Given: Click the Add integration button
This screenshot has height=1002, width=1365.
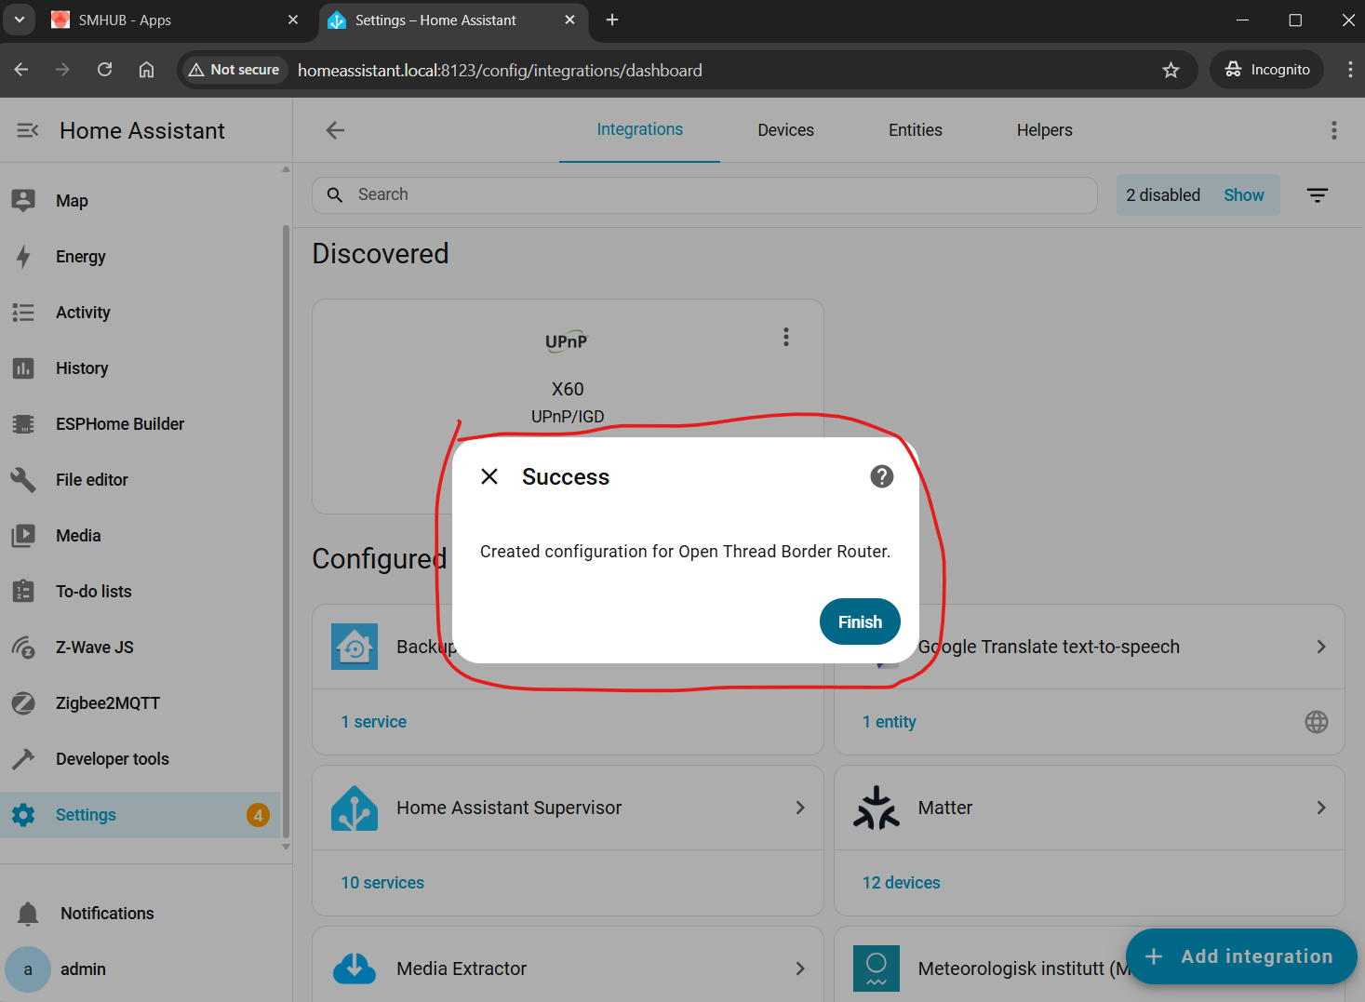Looking at the screenshot, I should point(1240,956).
